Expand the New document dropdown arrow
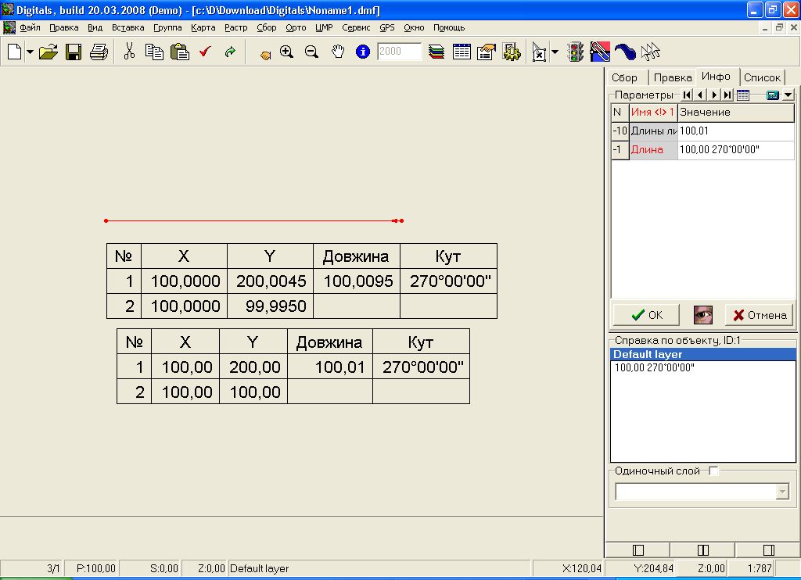Screen dimensions: 801x580 [x=31, y=52]
